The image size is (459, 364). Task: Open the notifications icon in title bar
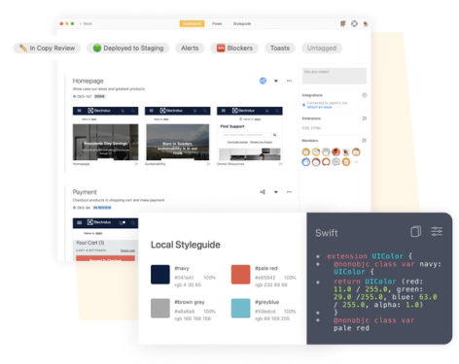pyautogui.click(x=343, y=23)
